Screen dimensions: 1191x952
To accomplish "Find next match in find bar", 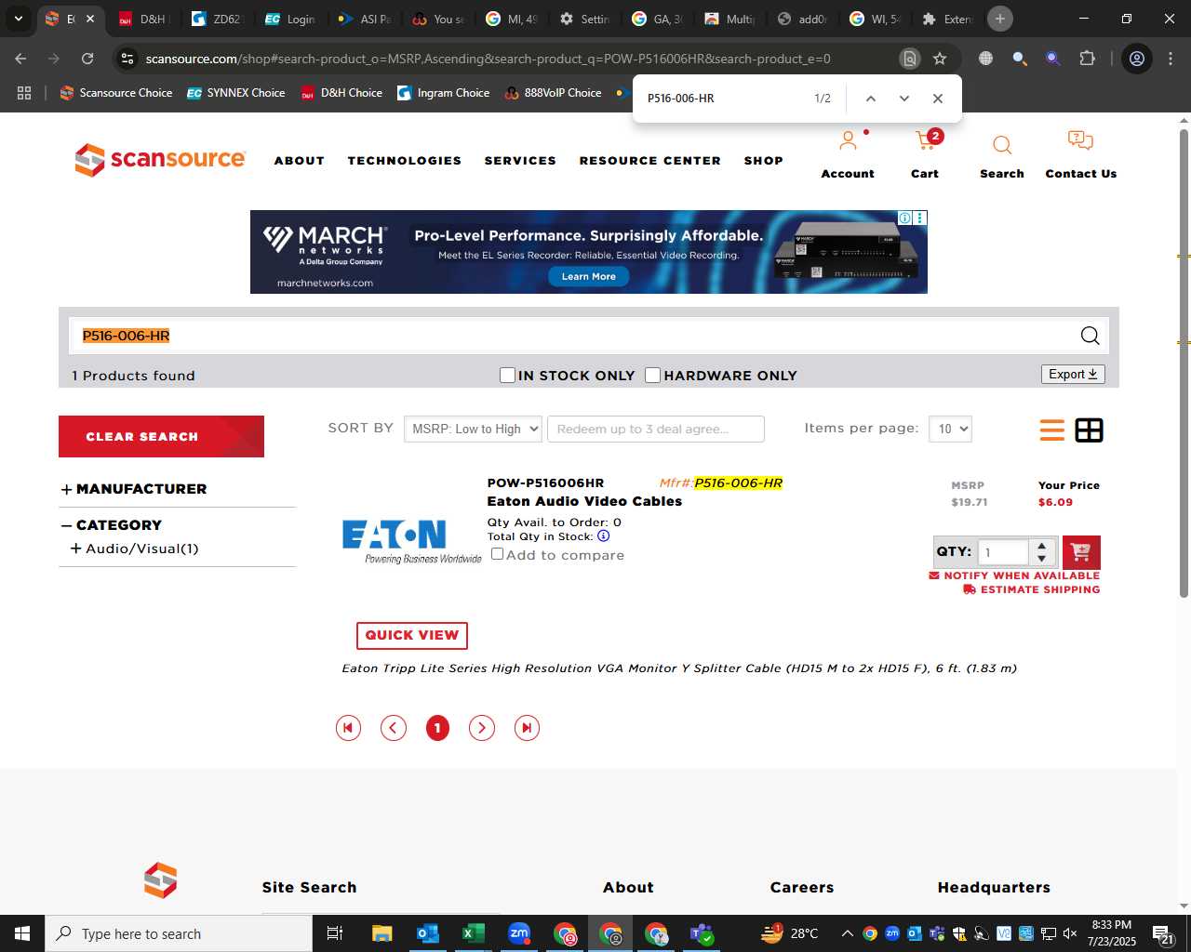I will tap(904, 99).
